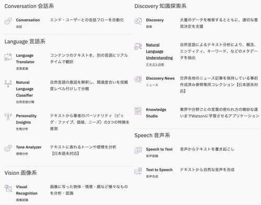The image size is (261, 205).
Task: Open the Discovery News link
Action: pyautogui.click(x=160, y=78)
